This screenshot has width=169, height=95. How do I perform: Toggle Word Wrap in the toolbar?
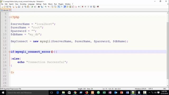point(59,7)
